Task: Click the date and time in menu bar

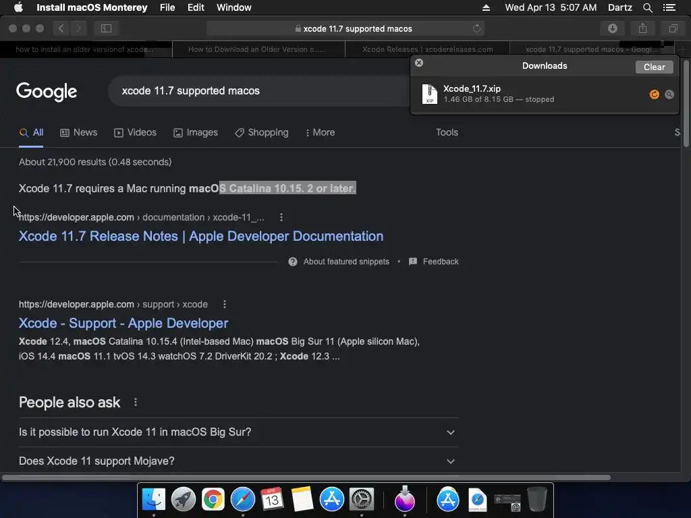Action: 551,7
